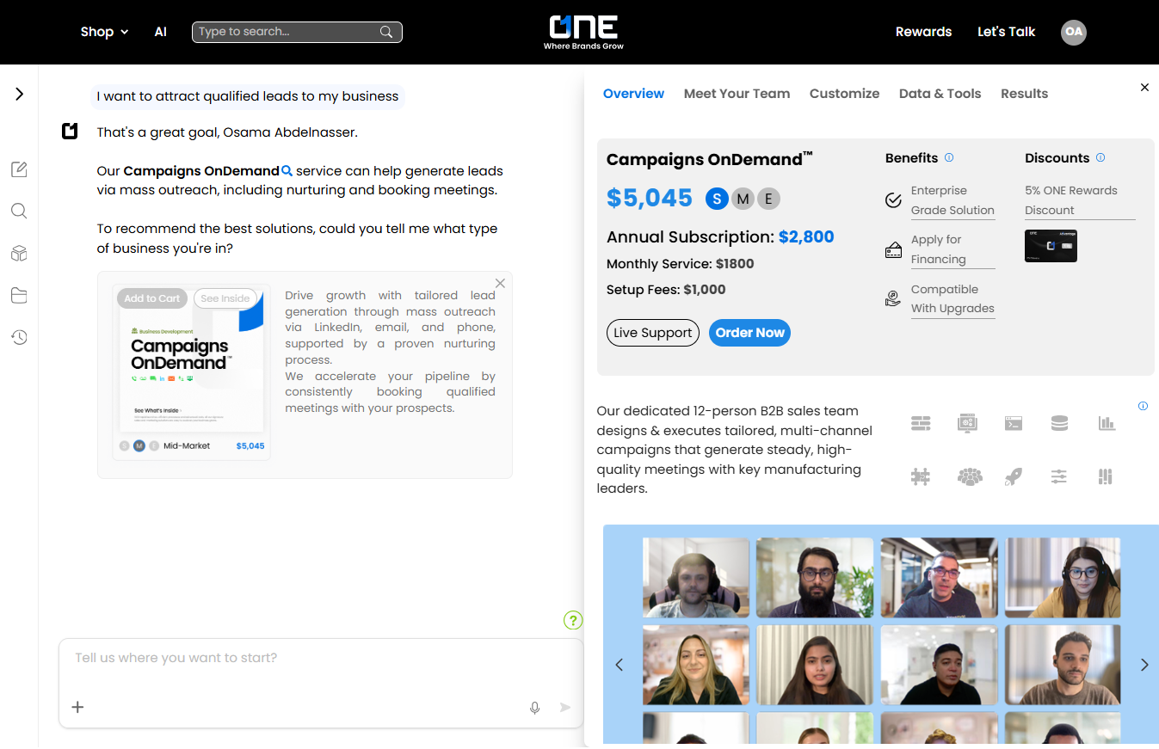Open the ONE Advantage card thumbnail
The height and width of the screenshot is (749, 1159).
[1051, 246]
